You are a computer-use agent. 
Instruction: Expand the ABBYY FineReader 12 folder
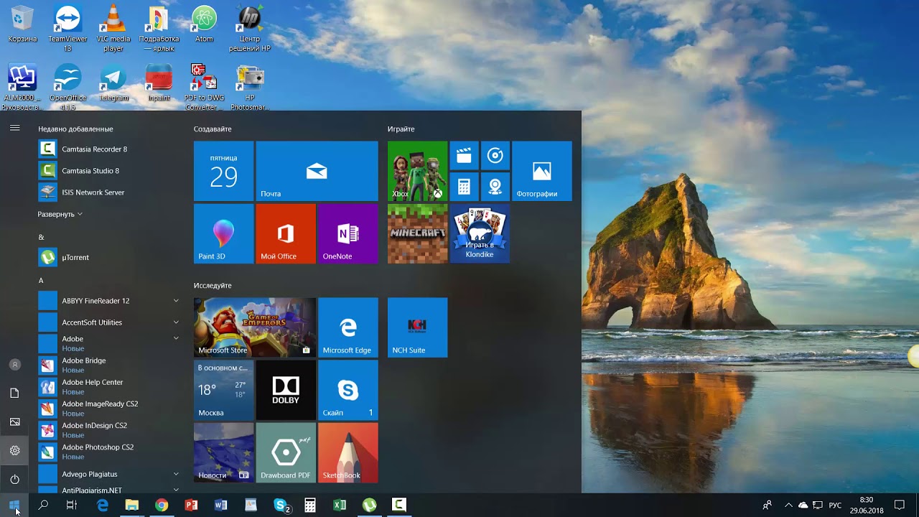pyautogui.click(x=109, y=301)
